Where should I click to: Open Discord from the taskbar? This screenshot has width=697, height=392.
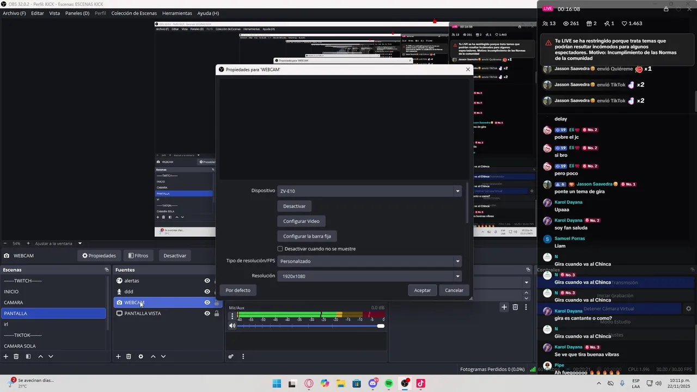point(373,383)
